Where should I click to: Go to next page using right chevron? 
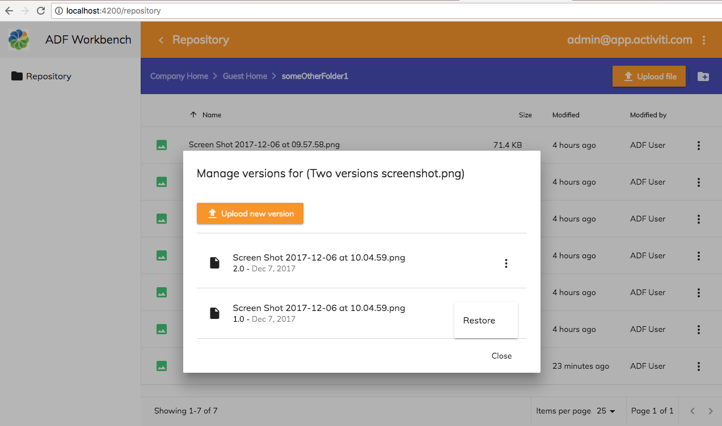coord(710,411)
